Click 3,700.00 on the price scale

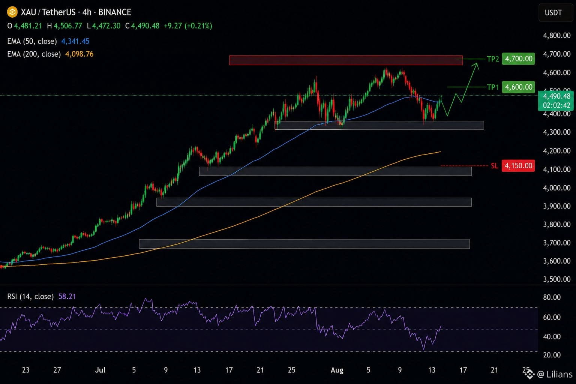click(557, 243)
